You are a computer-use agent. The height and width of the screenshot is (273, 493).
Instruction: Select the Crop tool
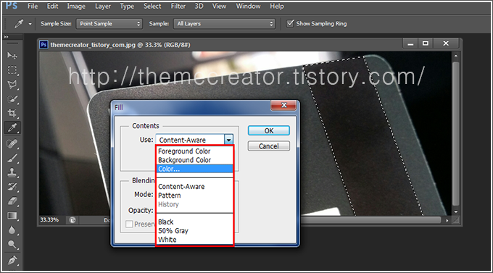pyautogui.click(x=12, y=113)
